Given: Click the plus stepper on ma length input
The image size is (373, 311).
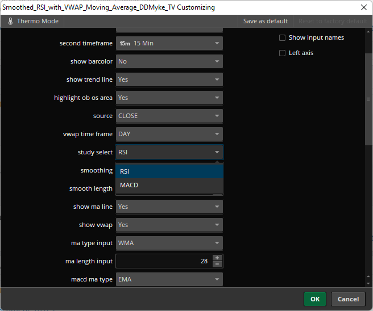Looking at the screenshot, I should (x=217, y=258).
